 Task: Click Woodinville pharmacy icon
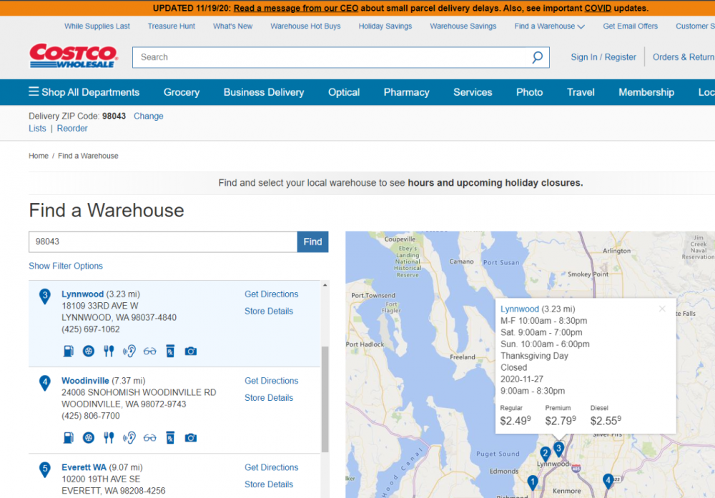point(170,437)
